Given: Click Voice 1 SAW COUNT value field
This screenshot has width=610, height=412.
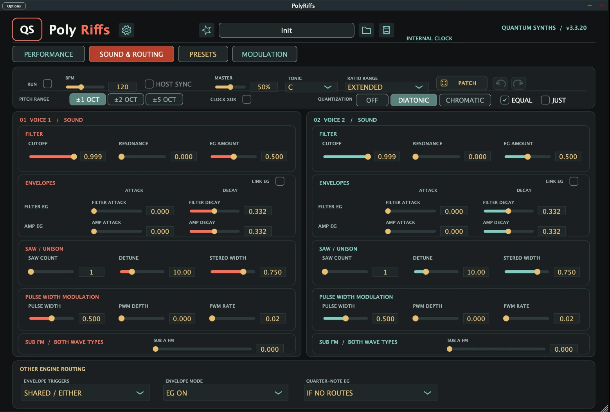Looking at the screenshot, I should point(92,272).
